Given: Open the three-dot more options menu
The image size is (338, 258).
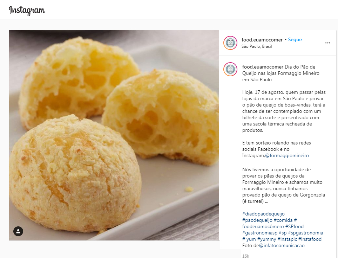Looking at the screenshot, I should click(x=327, y=43).
